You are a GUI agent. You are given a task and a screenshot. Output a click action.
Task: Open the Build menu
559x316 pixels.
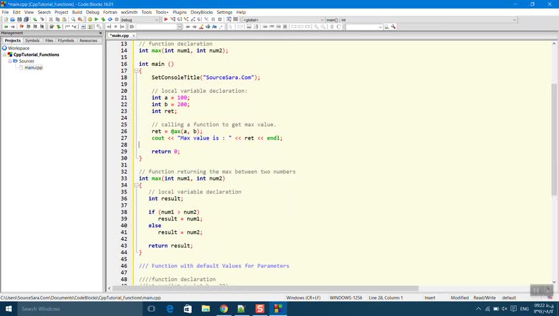[x=77, y=12]
